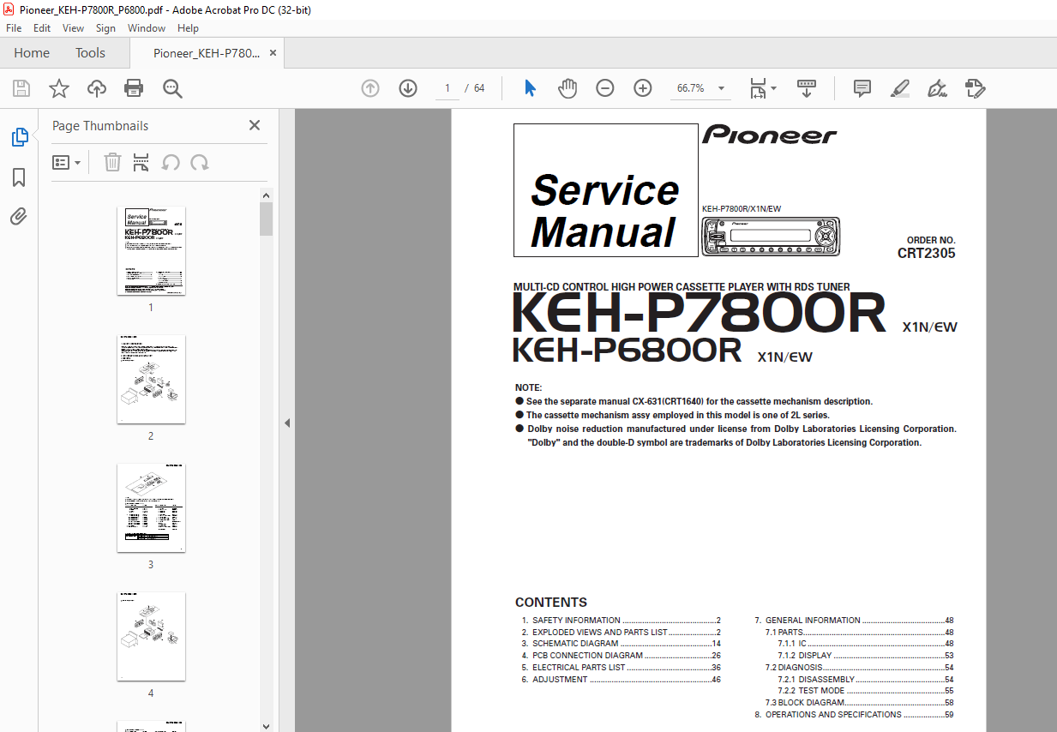
Task: Open the thumbnails options dropdown menu
Action: point(66,163)
